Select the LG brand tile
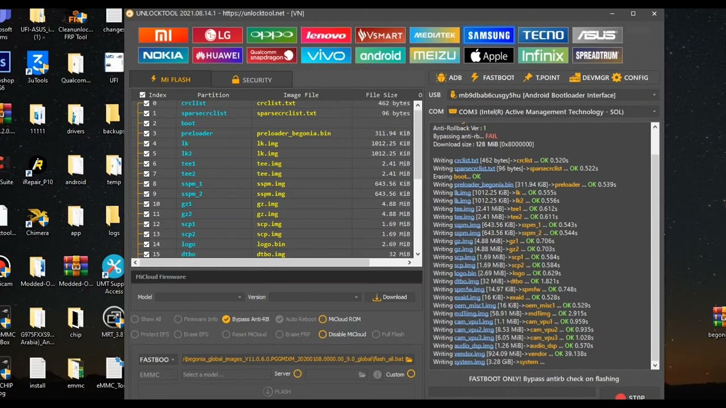Image resolution: width=726 pixels, height=408 pixels. tap(217, 35)
